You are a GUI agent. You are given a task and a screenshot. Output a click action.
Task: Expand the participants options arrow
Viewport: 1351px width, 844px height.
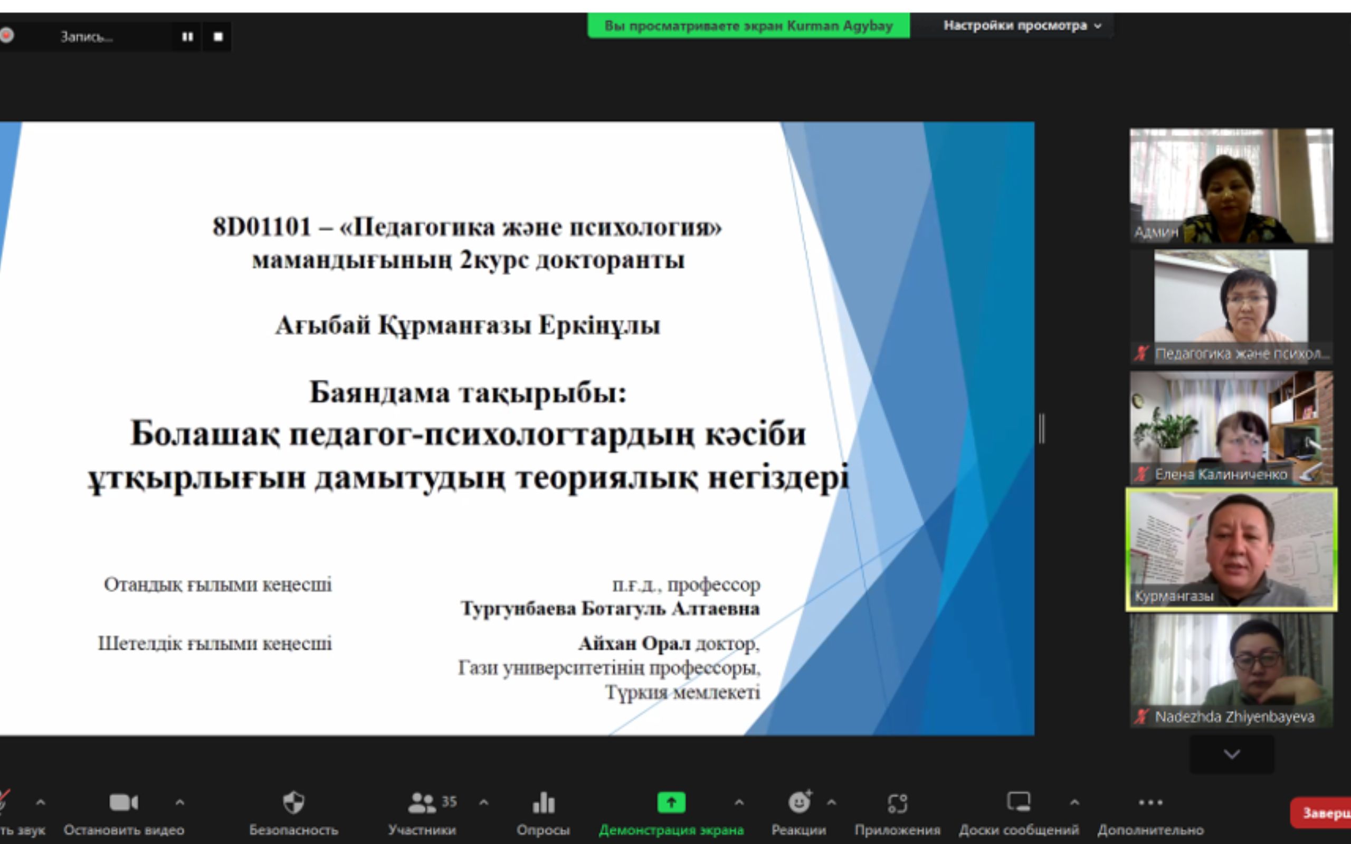(x=484, y=803)
